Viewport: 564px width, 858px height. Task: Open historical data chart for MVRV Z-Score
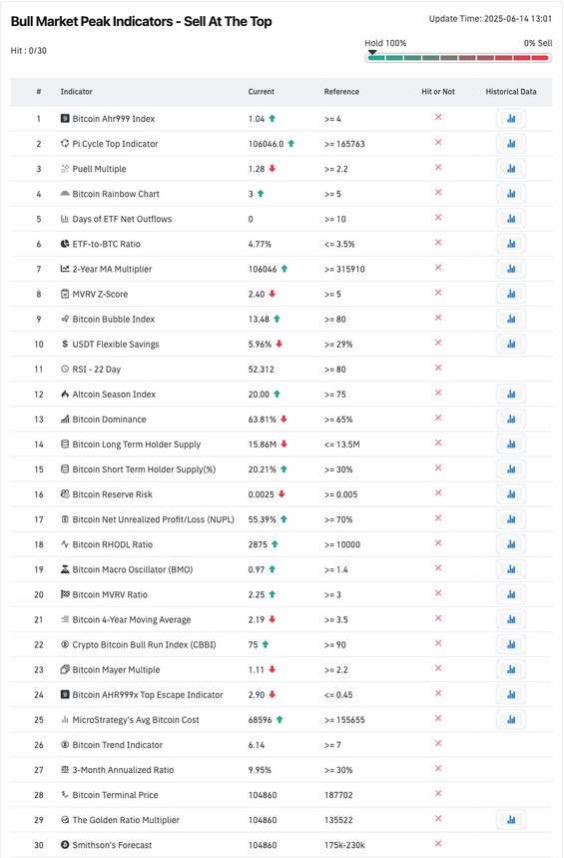[511, 294]
